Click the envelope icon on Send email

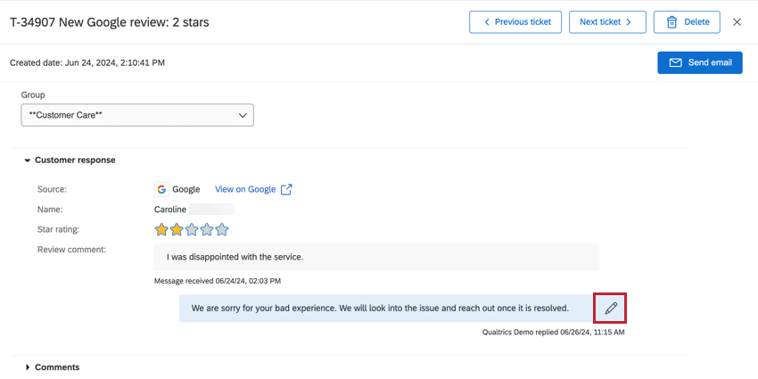coord(675,62)
